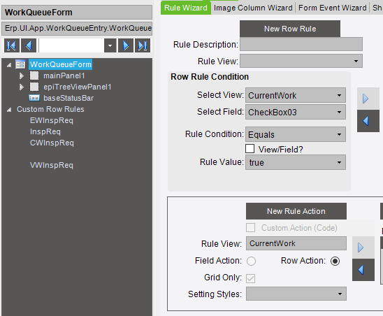Open the Select View dropdown showing CurrentWork
Image resolution: width=383 pixels, height=316 pixels.
tap(339, 95)
